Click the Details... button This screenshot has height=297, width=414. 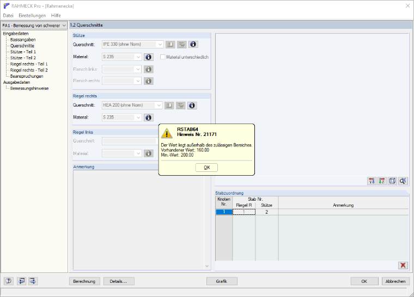click(x=118, y=281)
